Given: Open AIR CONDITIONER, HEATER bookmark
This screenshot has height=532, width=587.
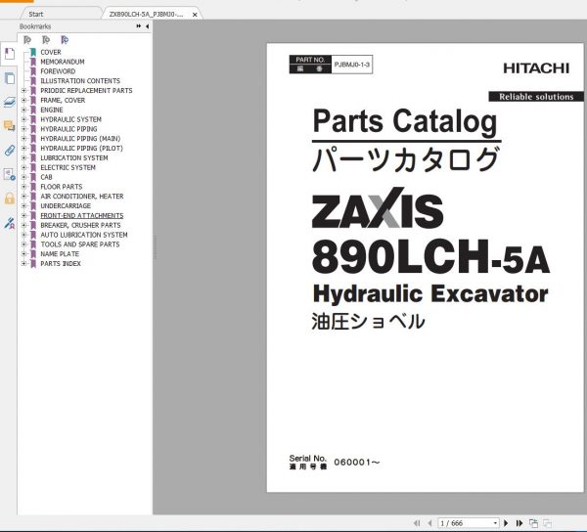Looking at the screenshot, I should (81, 196).
